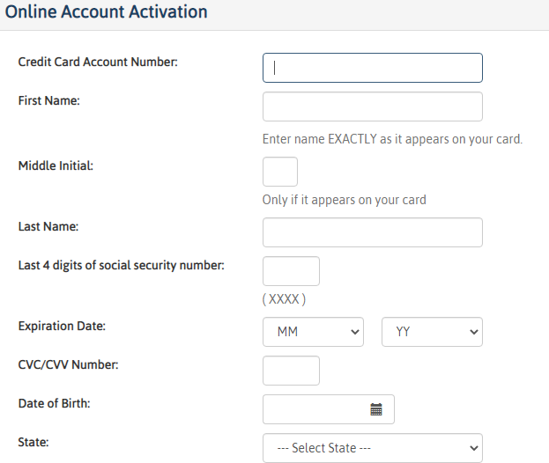Click the "Last Name:" label
This screenshot has height=463, width=549.
pos(48,226)
